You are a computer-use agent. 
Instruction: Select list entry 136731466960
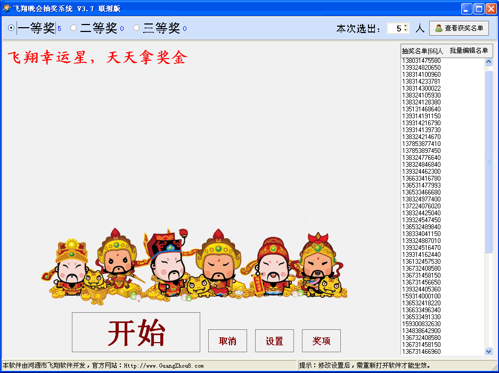coord(421,352)
